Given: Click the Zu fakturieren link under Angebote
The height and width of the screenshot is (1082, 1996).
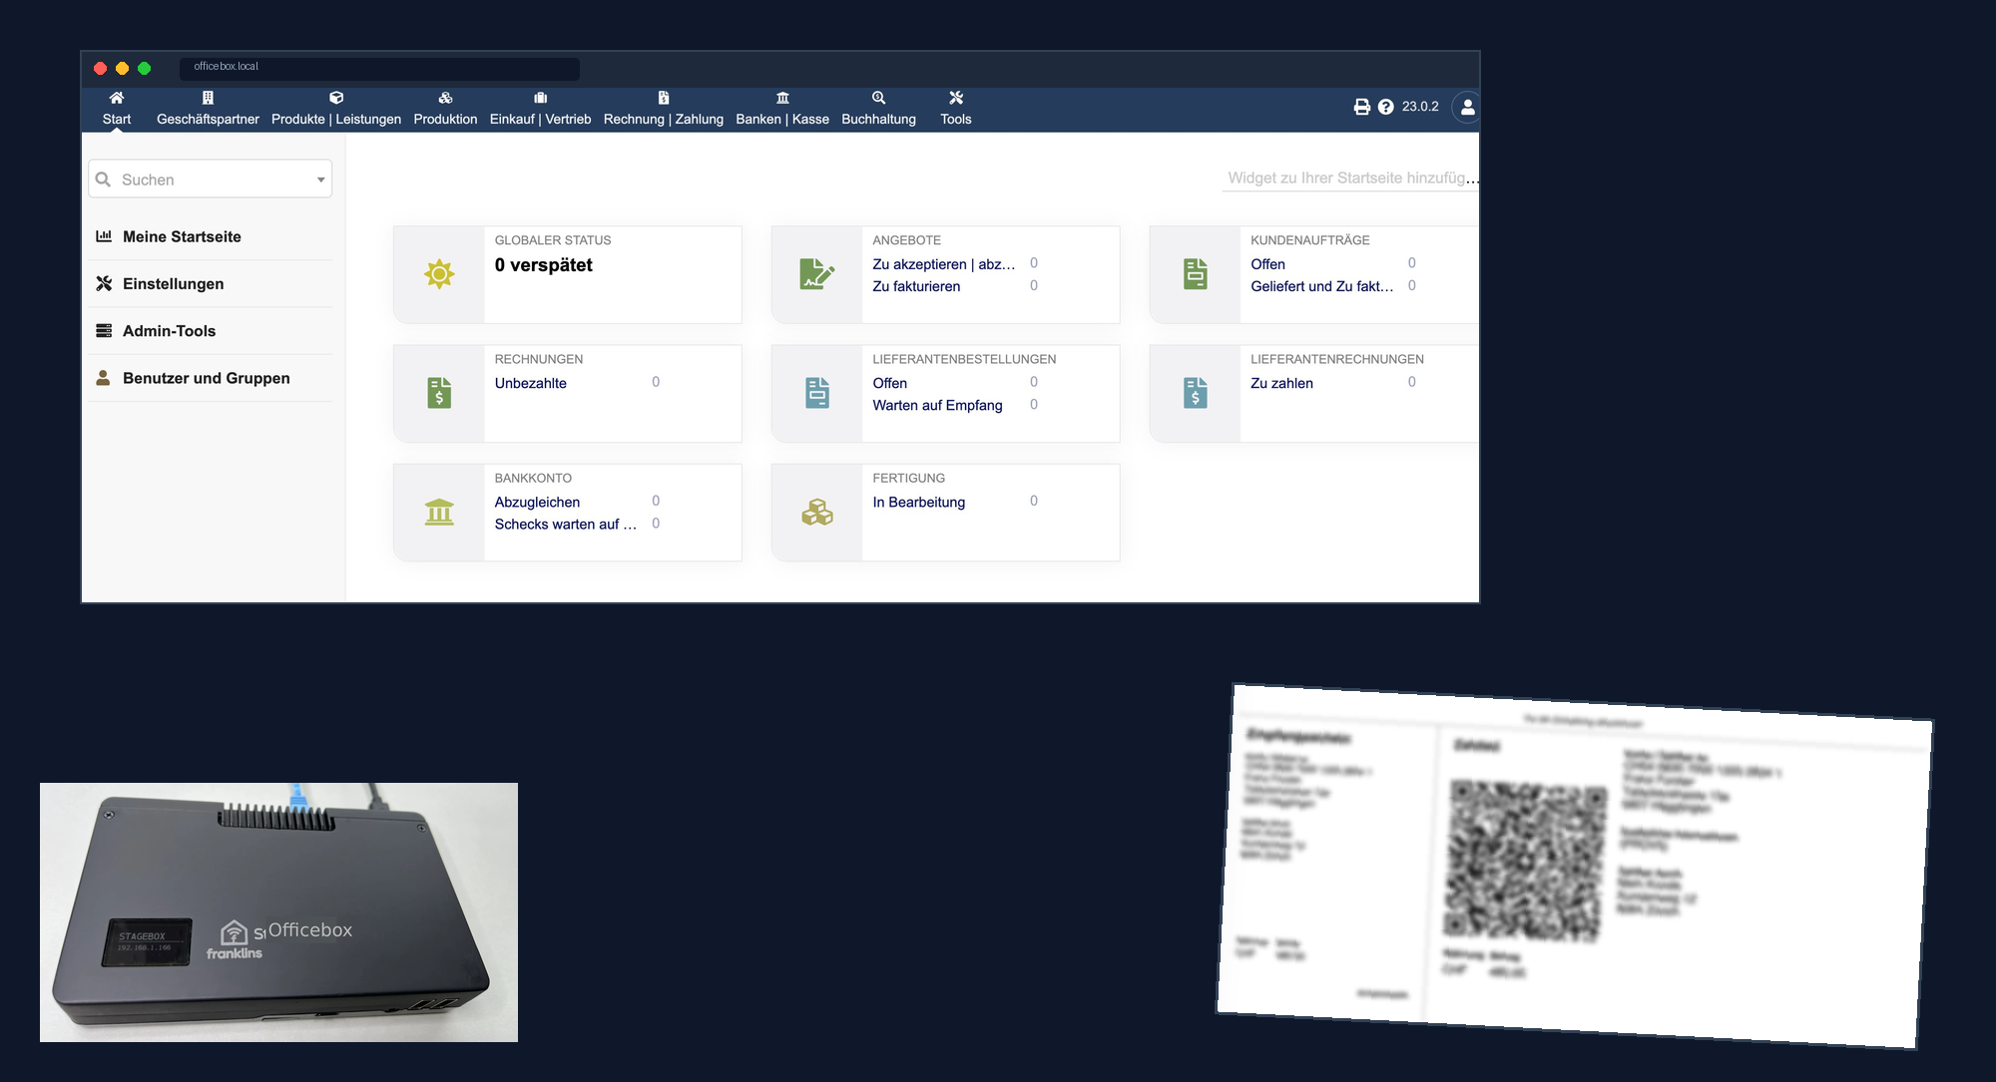Looking at the screenshot, I should coord(916,287).
